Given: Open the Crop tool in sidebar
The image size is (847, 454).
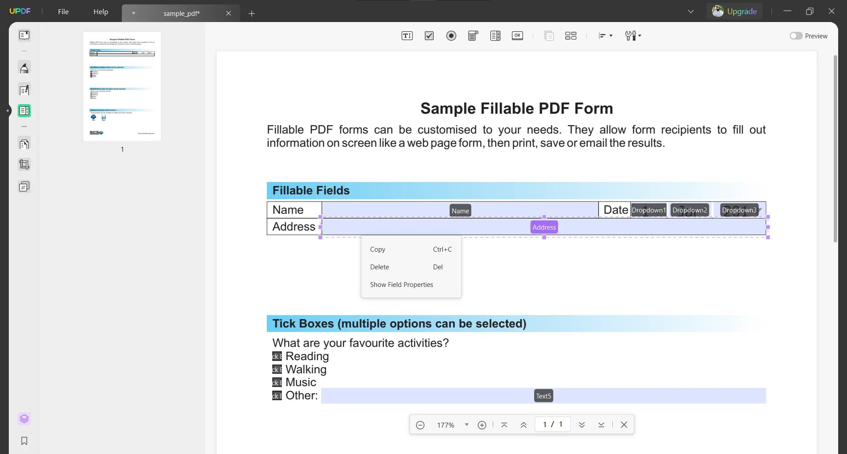Looking at the screenshot, I should (x=24, y=164).
